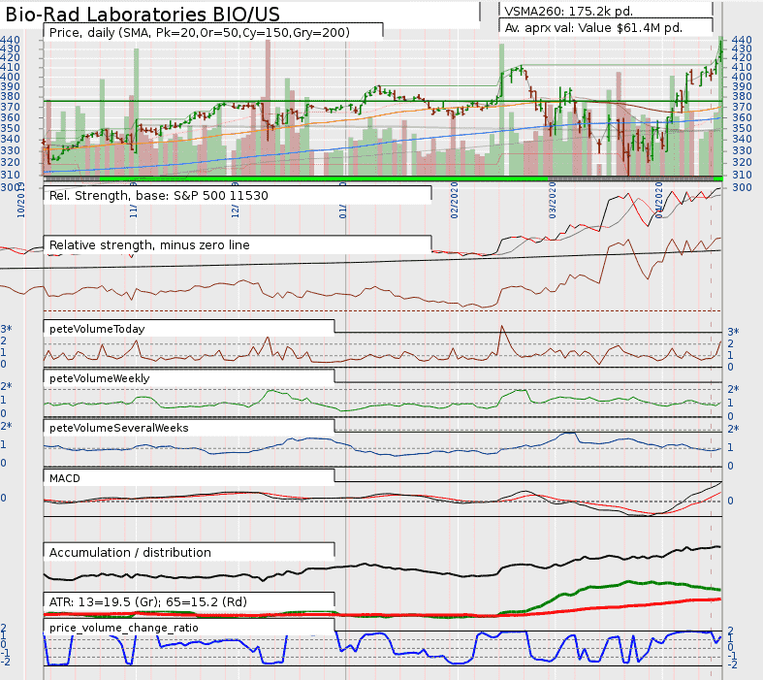Select the Accumulation / distribution label
Screen dimensions: 763x680
130,553
